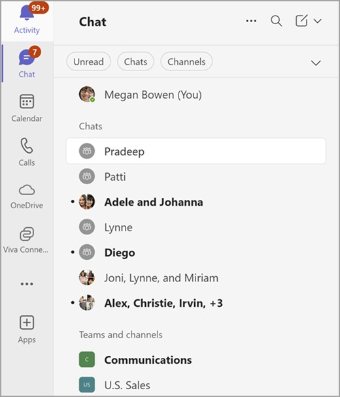Click the U.S. Sales team icon
Image resolution: width=340 pixels, height=397 pixels.
87,385
